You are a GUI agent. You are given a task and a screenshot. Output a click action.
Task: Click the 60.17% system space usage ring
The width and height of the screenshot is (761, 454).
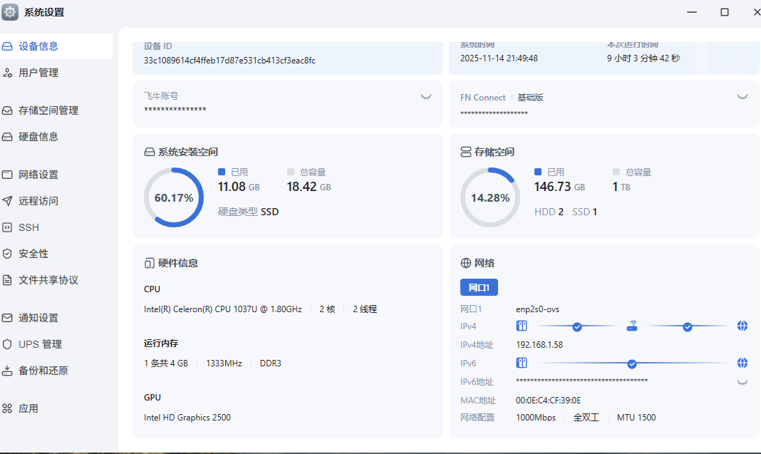pyautogui.click(x=174, y=197)
